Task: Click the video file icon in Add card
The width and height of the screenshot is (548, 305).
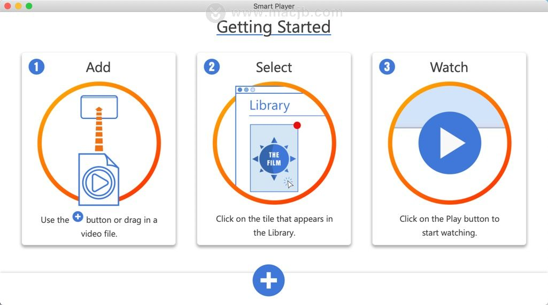Action: pyautogui.click(x=98, y=179)
